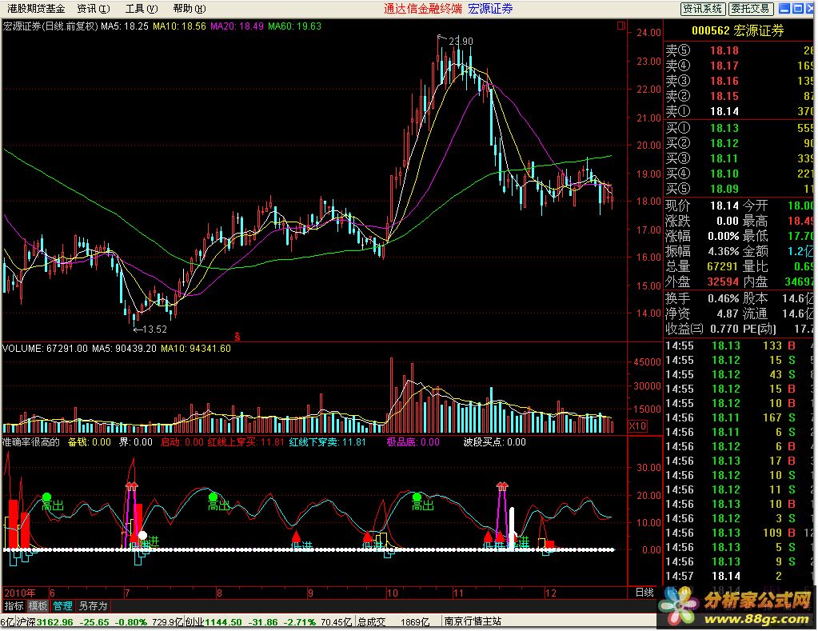Viewport: 818px width, 631px height.
Task: Click the 净资 4.87 value
Action: click(x=727, y=314)
